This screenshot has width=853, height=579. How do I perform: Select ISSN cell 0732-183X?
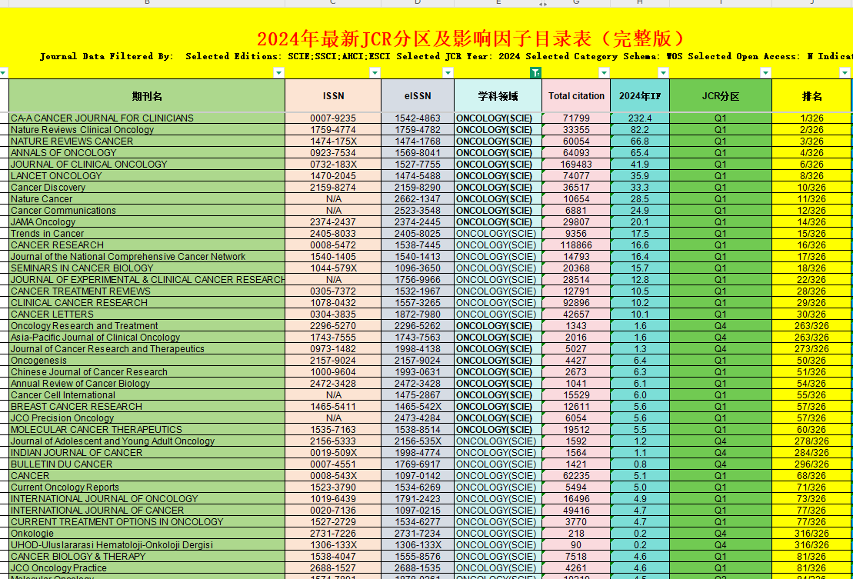pos(333,165)
